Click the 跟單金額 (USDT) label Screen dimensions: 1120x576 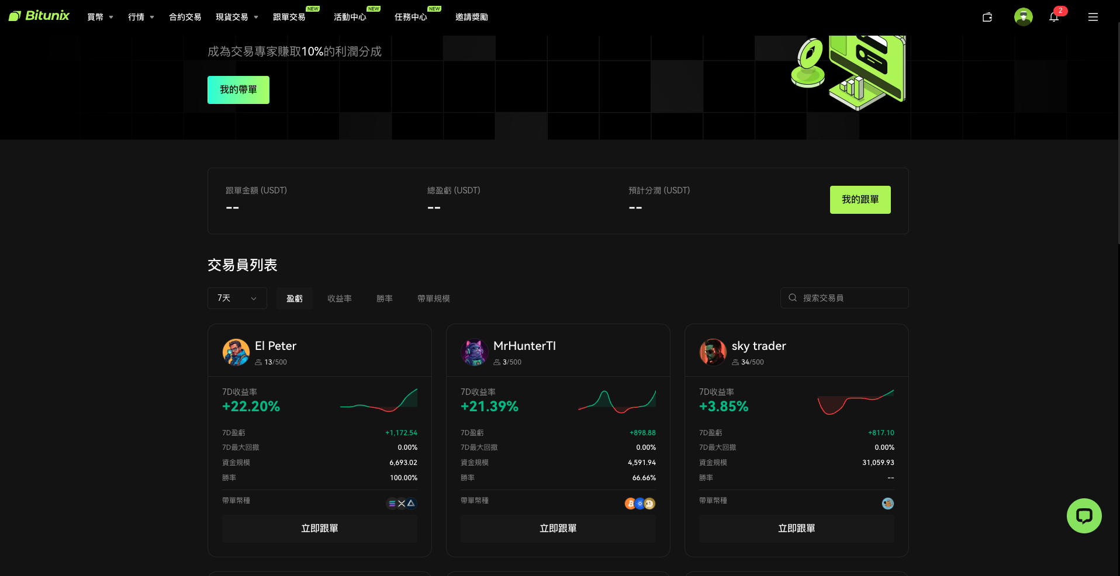[256, 190]
